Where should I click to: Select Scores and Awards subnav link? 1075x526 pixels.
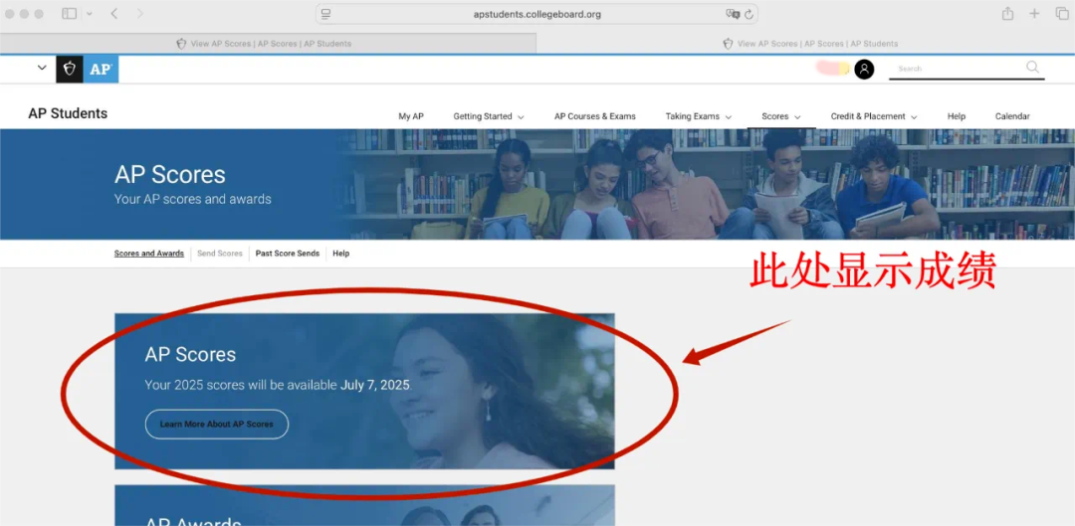click(x=148, y=254)
